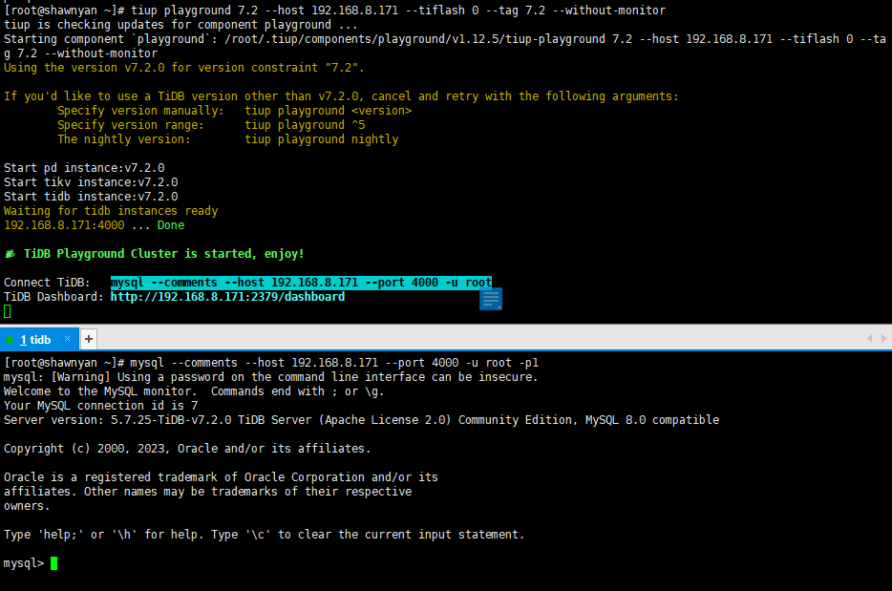Click the empty cursor box in upper terminal
This screenshot has width=892, height=591.
point(8,311)
